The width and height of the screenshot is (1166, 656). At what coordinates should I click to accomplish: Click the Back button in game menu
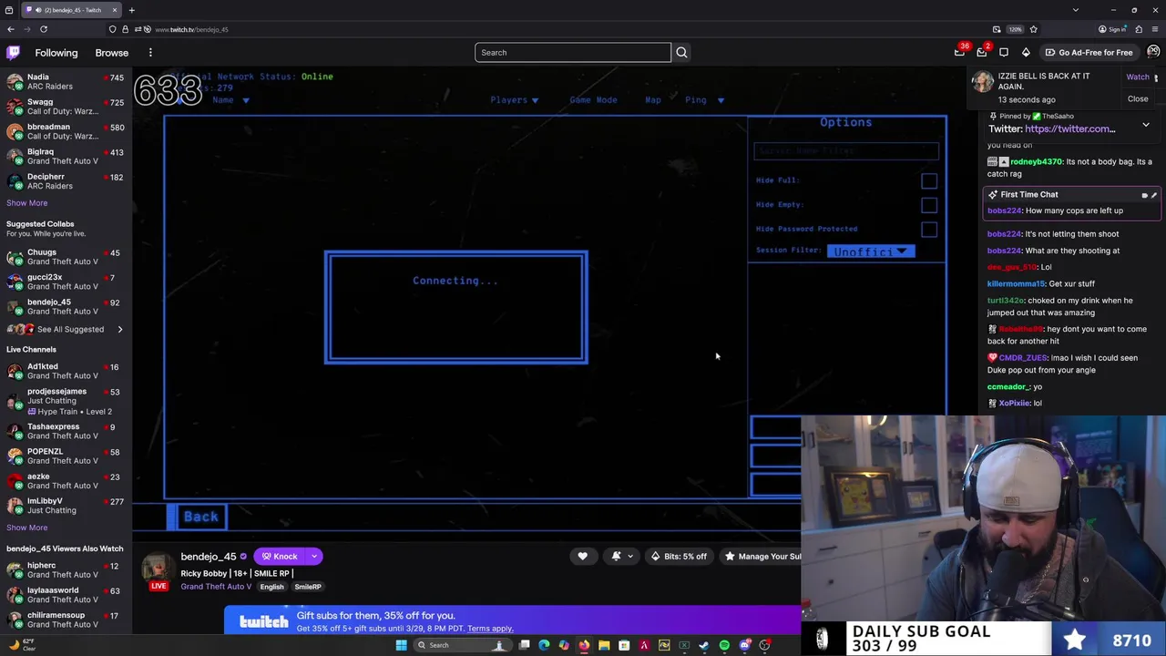pos(199,517)
